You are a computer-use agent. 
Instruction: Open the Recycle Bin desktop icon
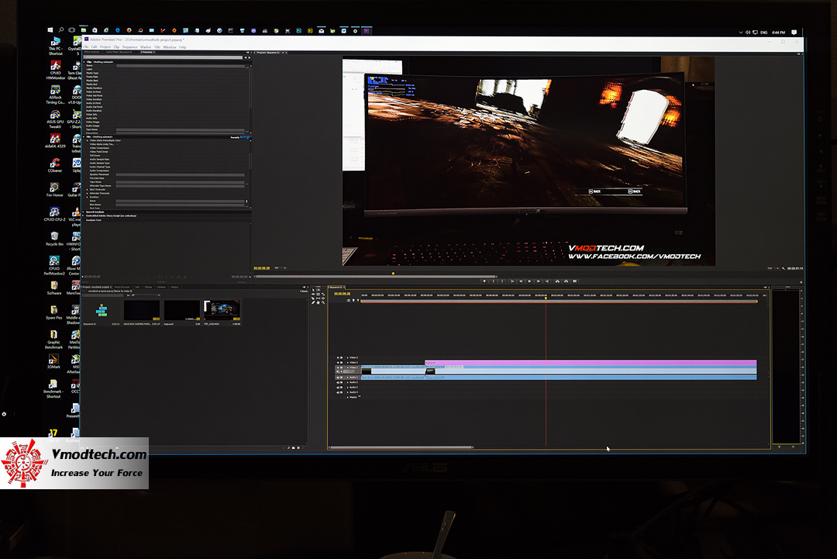(x=54, y=238)
